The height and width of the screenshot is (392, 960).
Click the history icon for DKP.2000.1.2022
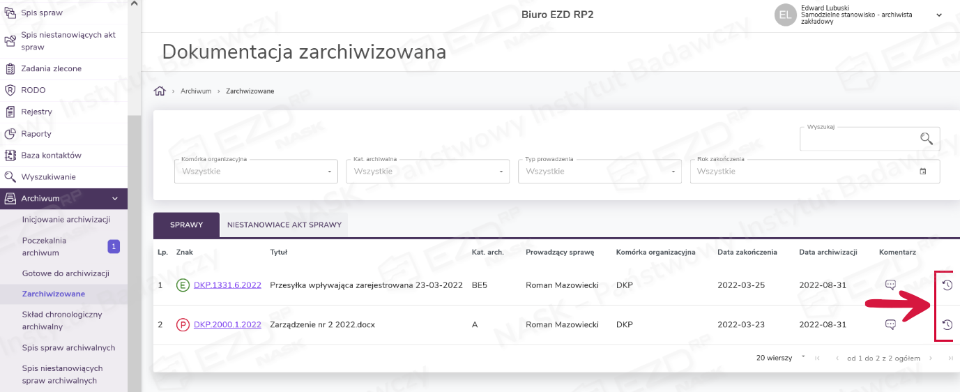tap(947, 324)
